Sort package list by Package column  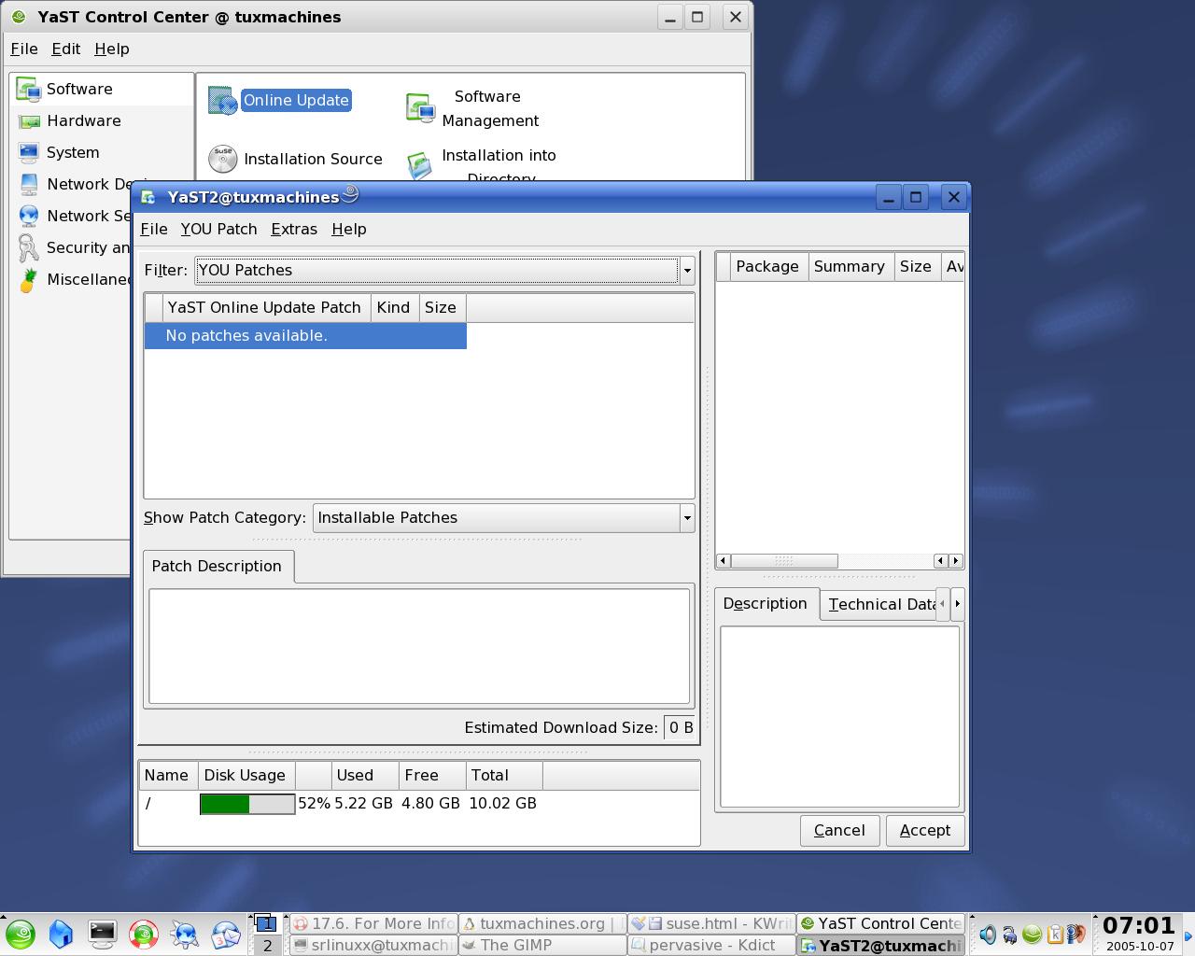pos(767,266)
